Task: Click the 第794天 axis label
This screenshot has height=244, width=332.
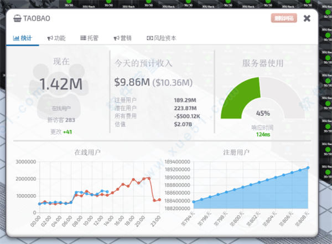Action: coord(188,219)
